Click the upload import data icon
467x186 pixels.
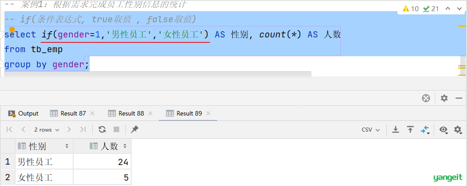tap(410, 129)
